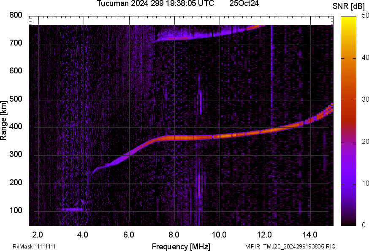Click the purple colorbar region near 10 dB
Image resolution: width=369 pixels, height=251 pixels.
[349, 183]
